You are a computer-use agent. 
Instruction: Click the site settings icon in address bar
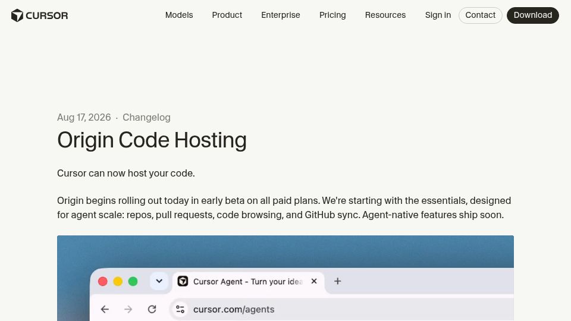[x=180, y=309]
